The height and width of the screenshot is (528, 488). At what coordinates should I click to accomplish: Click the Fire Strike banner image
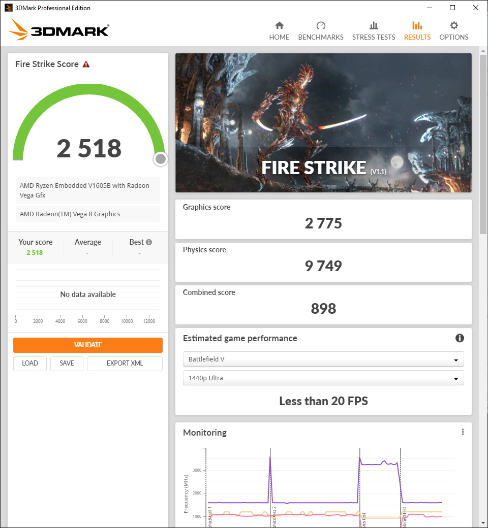323,123
